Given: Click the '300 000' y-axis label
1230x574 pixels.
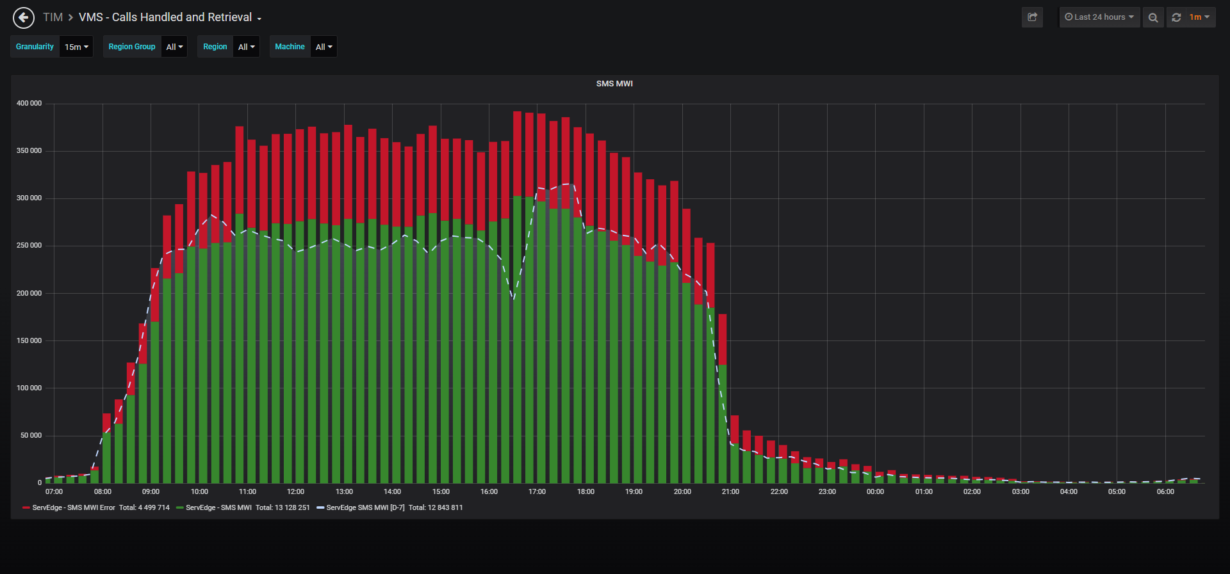Looking at the screenshot, I should pyautogui.click(x=29, y=198).
